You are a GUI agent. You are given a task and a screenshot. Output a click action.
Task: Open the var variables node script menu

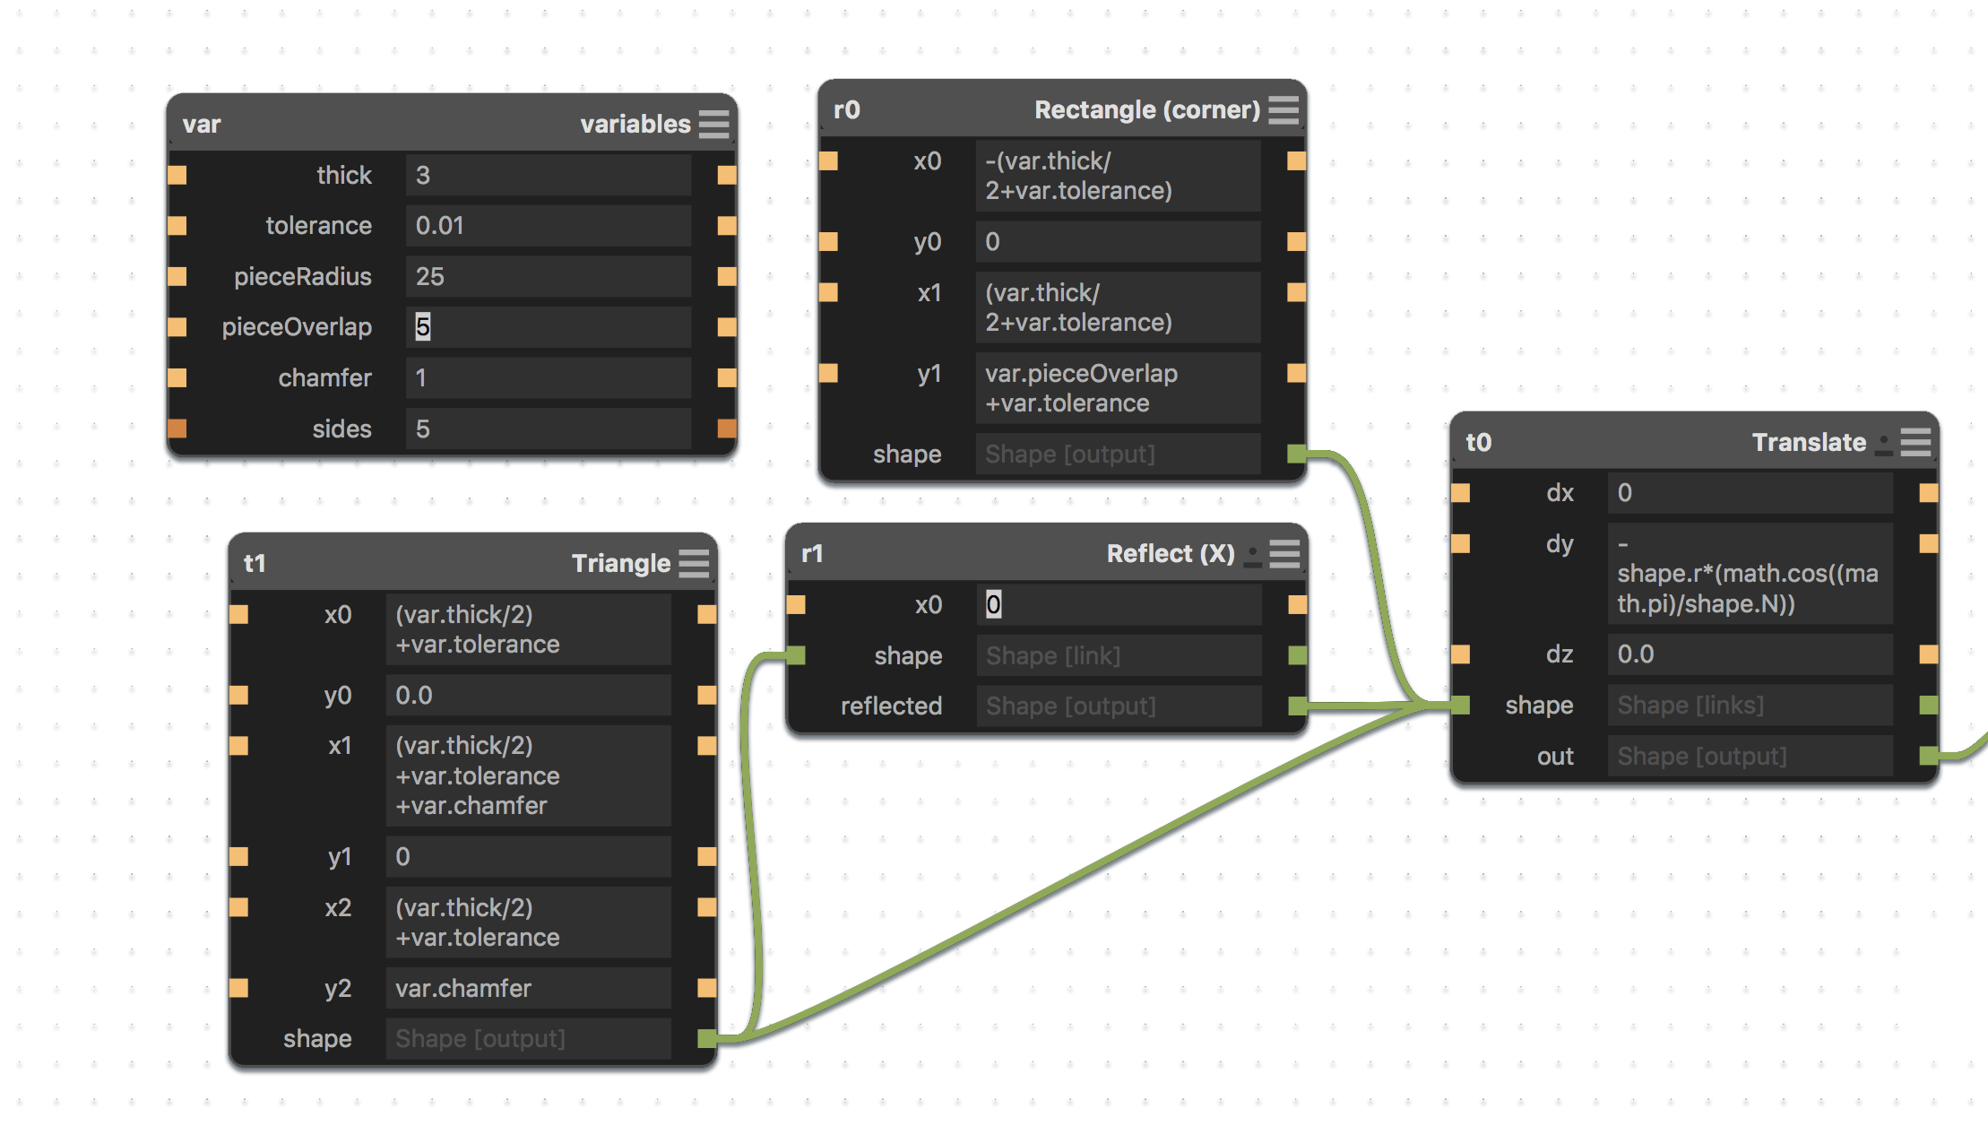click(713, 124)
